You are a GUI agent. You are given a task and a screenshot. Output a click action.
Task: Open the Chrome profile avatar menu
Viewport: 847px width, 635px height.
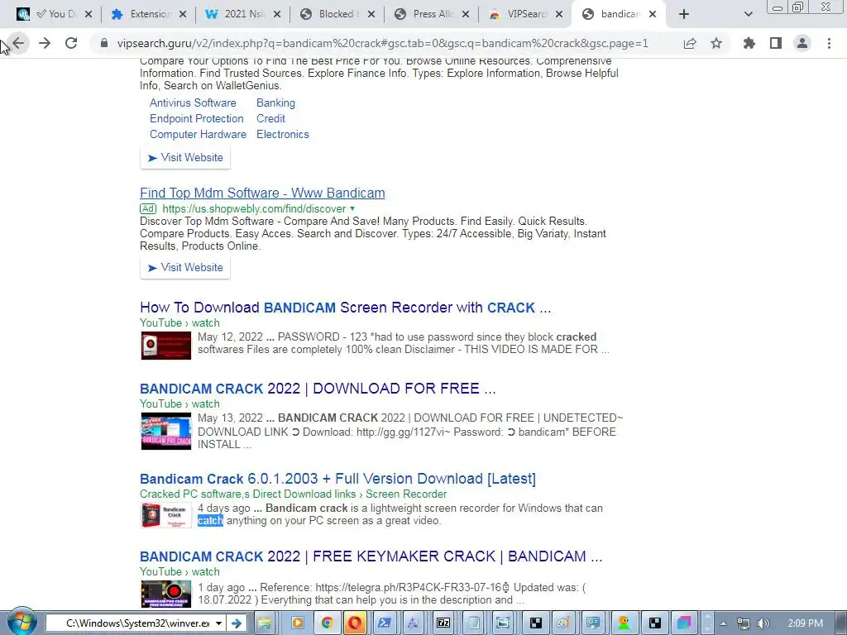pyautogui.click(x=802, y=43)
